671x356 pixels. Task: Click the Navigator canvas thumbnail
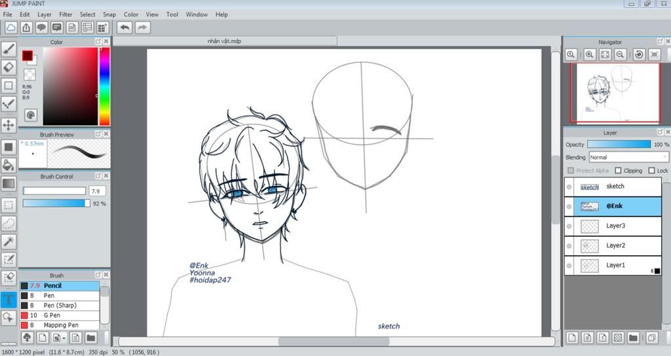tap(615, 93)
